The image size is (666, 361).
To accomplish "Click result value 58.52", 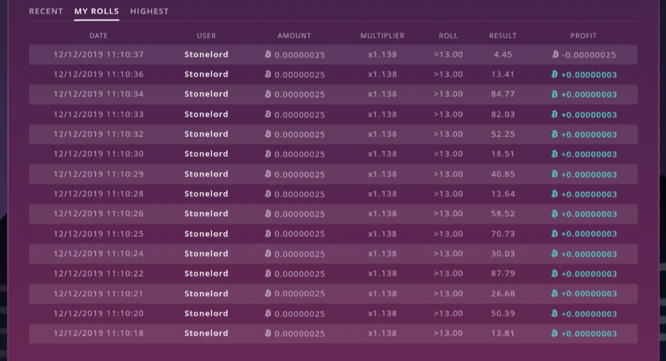I will pyautogui.click(x=503, y=214).
